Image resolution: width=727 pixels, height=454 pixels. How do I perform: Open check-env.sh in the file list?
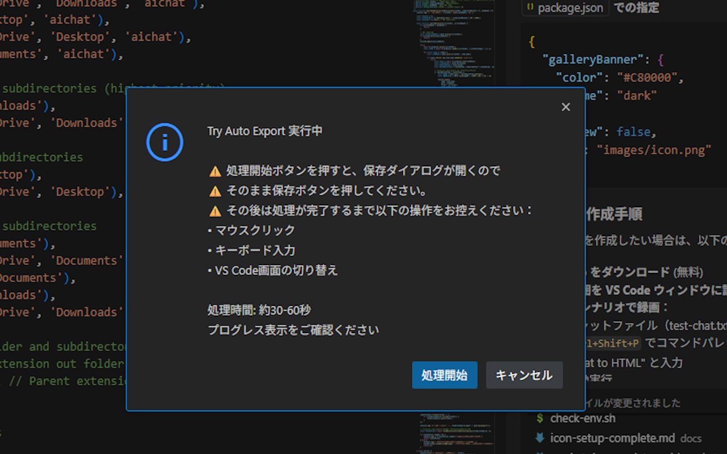tap(583, 419)
